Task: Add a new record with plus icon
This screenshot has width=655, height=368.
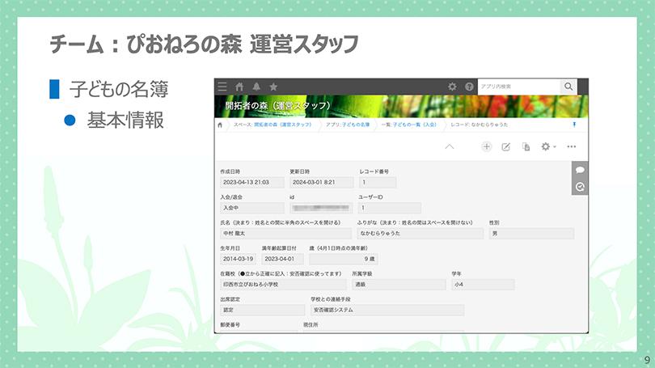Action: coord(487,146)
